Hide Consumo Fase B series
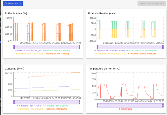This screenshot has width=167, height=115. pos(55,106)
